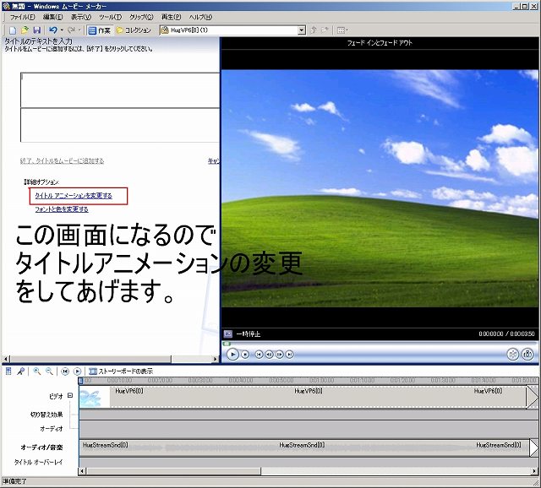Click the 切り替え効果 track label
The image size is (541, 488).
(x=46, y=415)
